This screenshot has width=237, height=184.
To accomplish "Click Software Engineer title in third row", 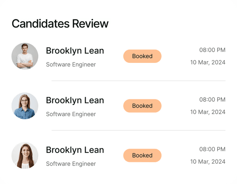I will [71, 164].
